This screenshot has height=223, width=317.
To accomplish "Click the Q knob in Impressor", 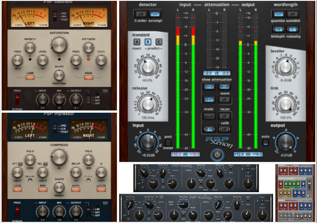I will 101,173.
